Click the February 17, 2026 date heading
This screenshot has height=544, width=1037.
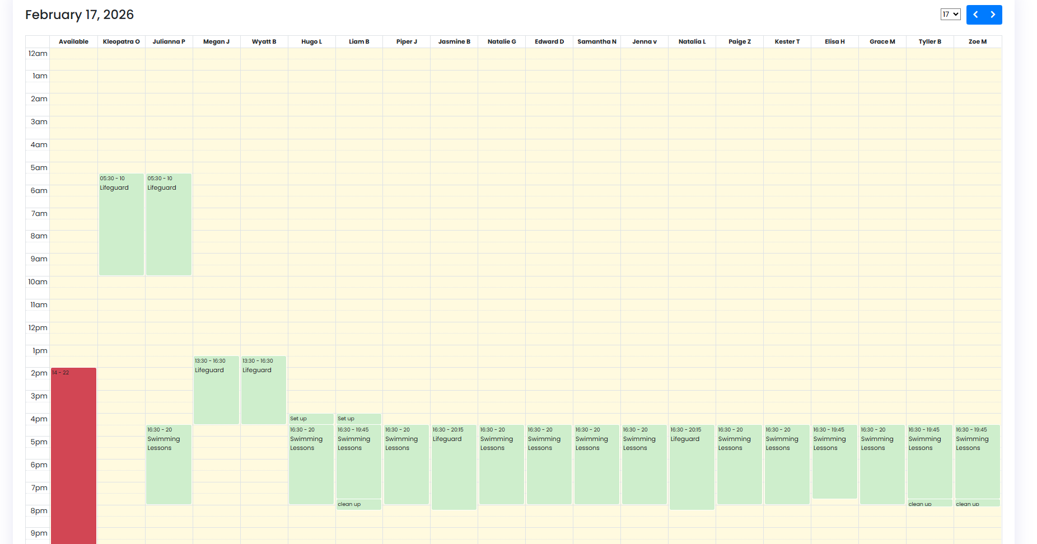click(80, 15)
